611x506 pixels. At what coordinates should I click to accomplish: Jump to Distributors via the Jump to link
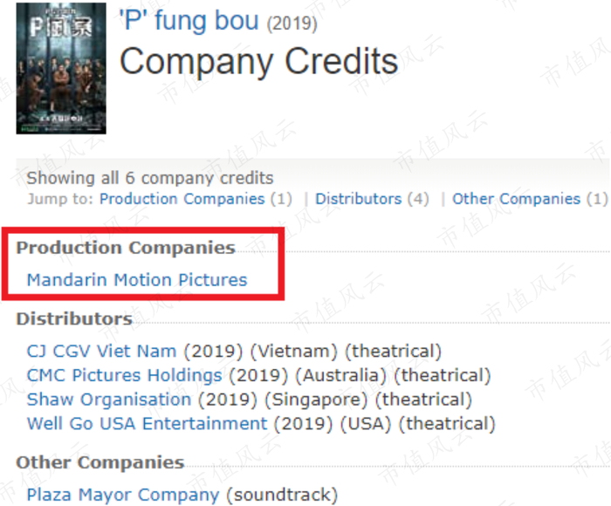coord(359,199)
